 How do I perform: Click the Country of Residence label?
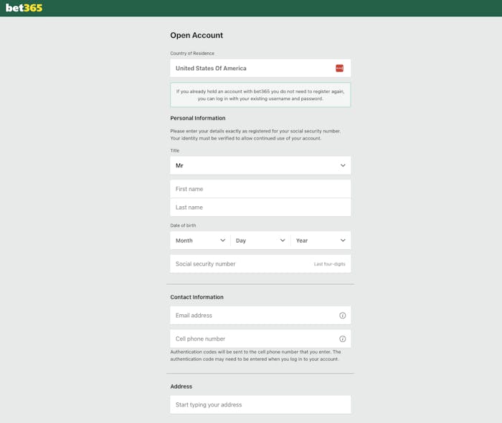coord(192,53)
